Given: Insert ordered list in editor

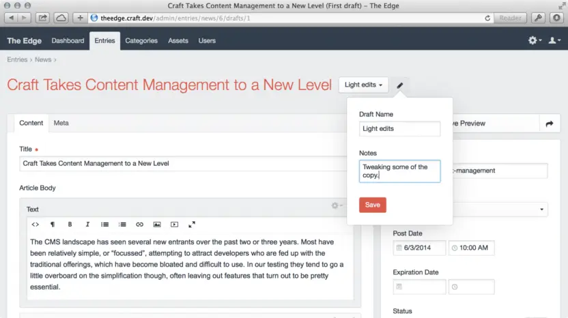Looking at the screenshot, I should 122,225.
